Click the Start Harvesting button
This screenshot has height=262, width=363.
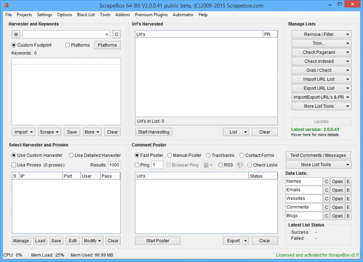(x=154, y=132)
